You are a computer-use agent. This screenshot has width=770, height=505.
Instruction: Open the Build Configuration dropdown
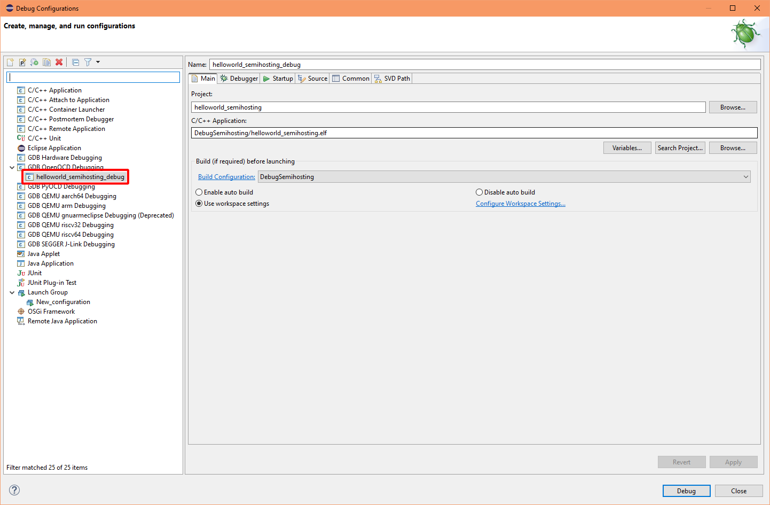747,176
